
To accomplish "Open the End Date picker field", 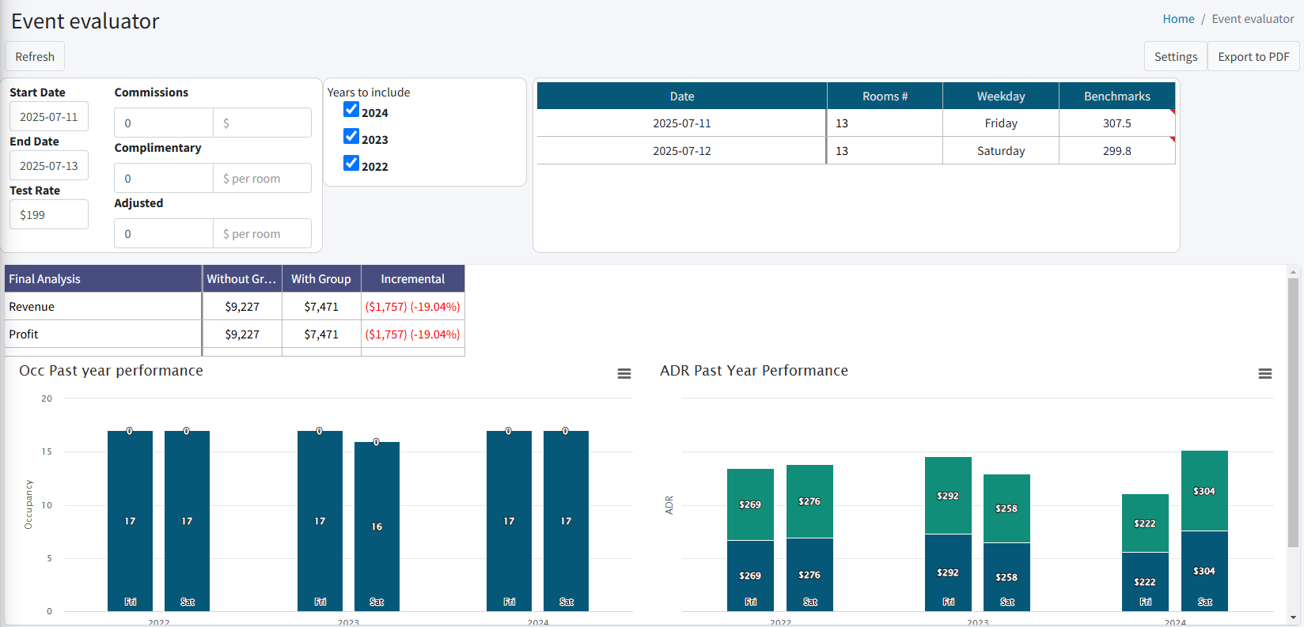I will [x=49, y=166].
